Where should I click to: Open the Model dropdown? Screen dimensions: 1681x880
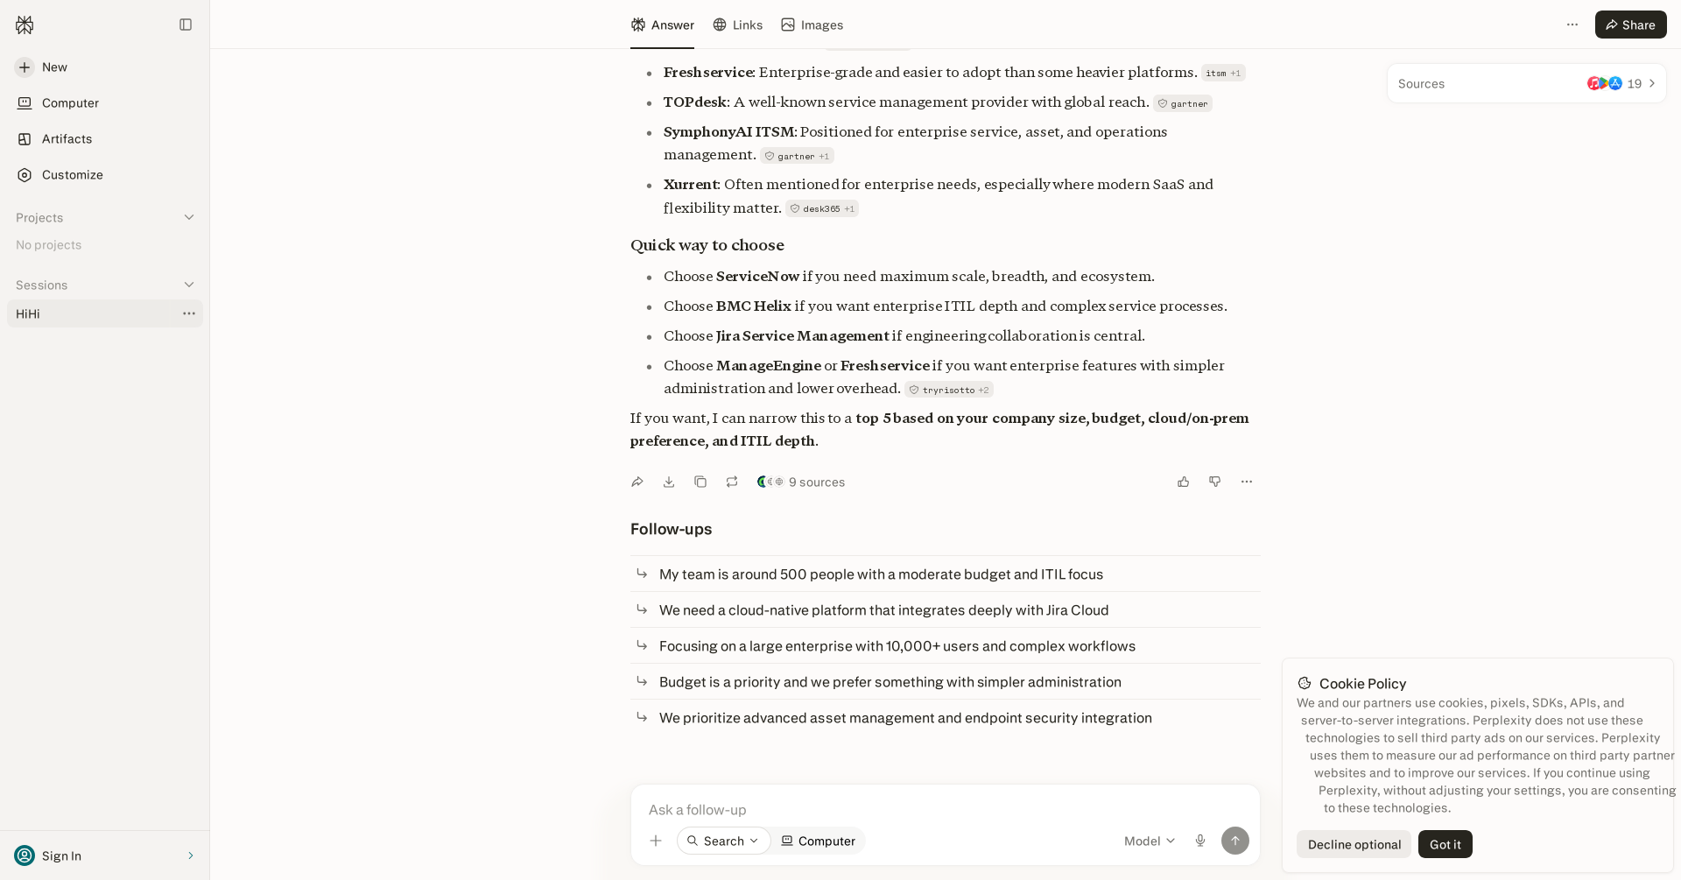click(x=1150, y=841)
